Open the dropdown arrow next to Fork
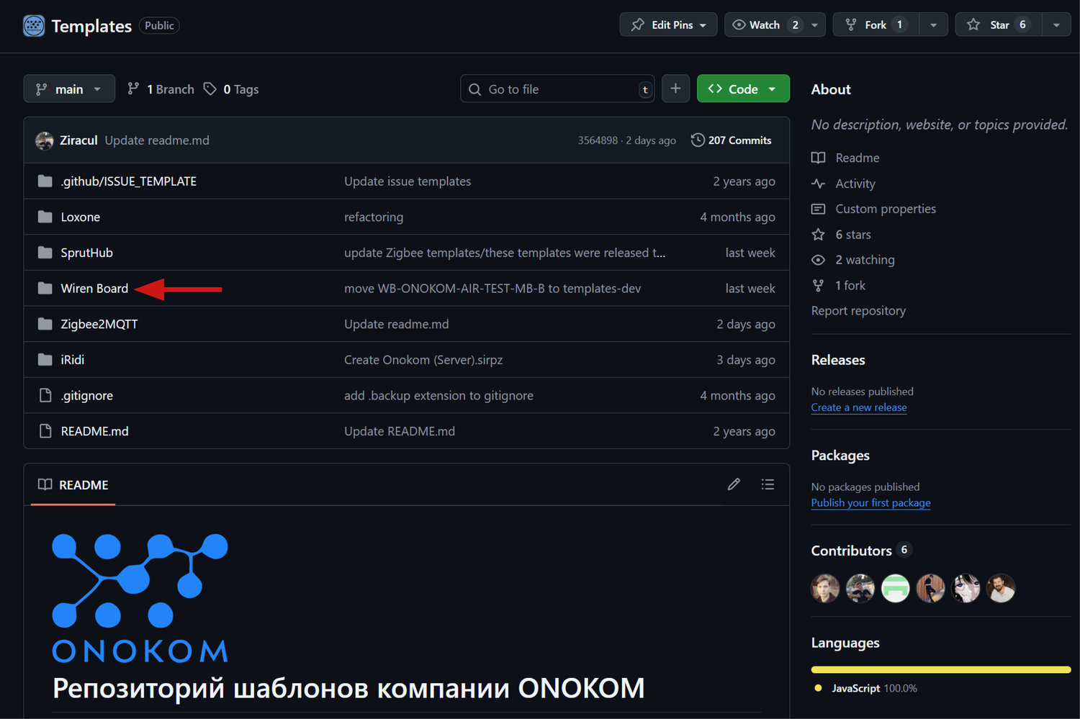1080x719 pixels. pos(933,24)
